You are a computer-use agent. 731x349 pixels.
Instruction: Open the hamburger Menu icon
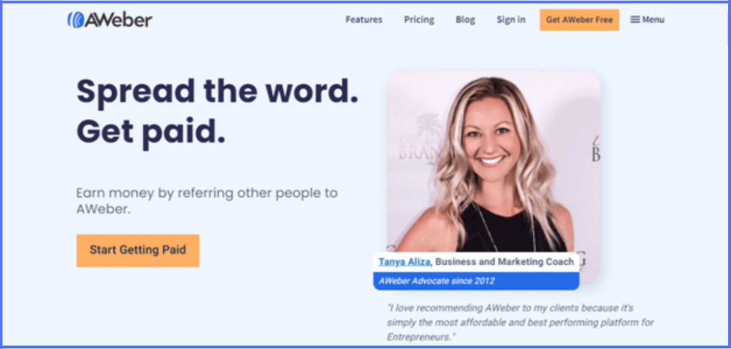coord(635,19)
